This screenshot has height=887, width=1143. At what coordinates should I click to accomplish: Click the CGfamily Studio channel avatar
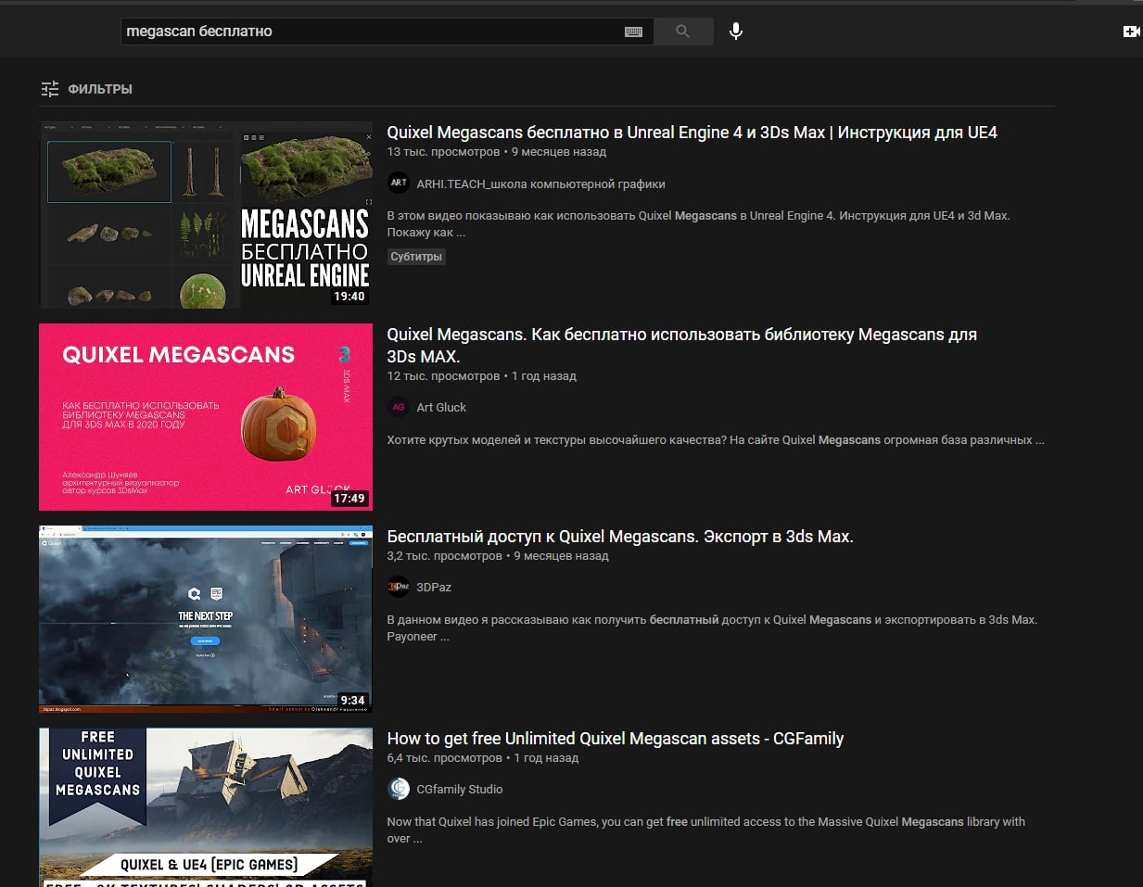coord(399,789)
